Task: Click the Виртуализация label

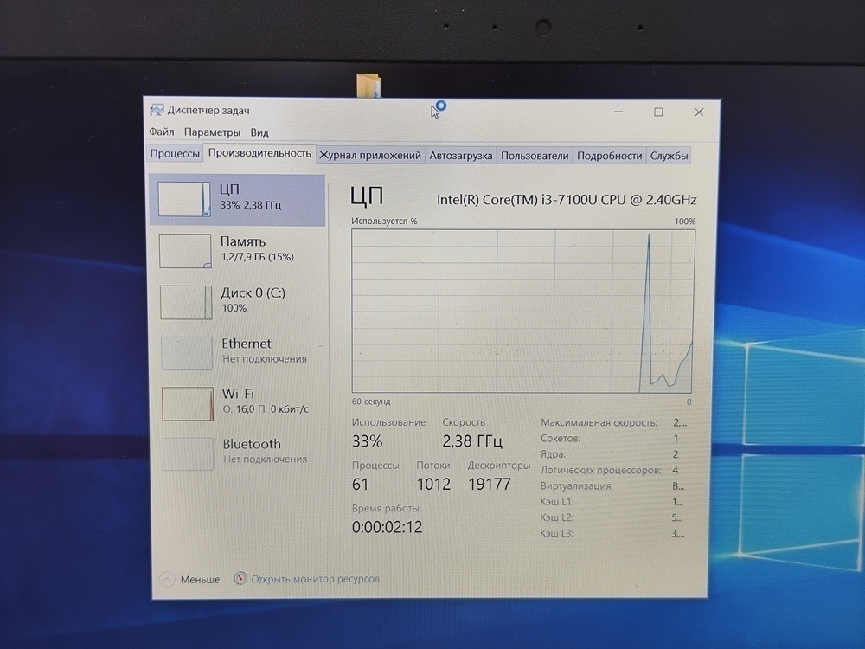Action: pyautogui.click(x=577, y=486)
